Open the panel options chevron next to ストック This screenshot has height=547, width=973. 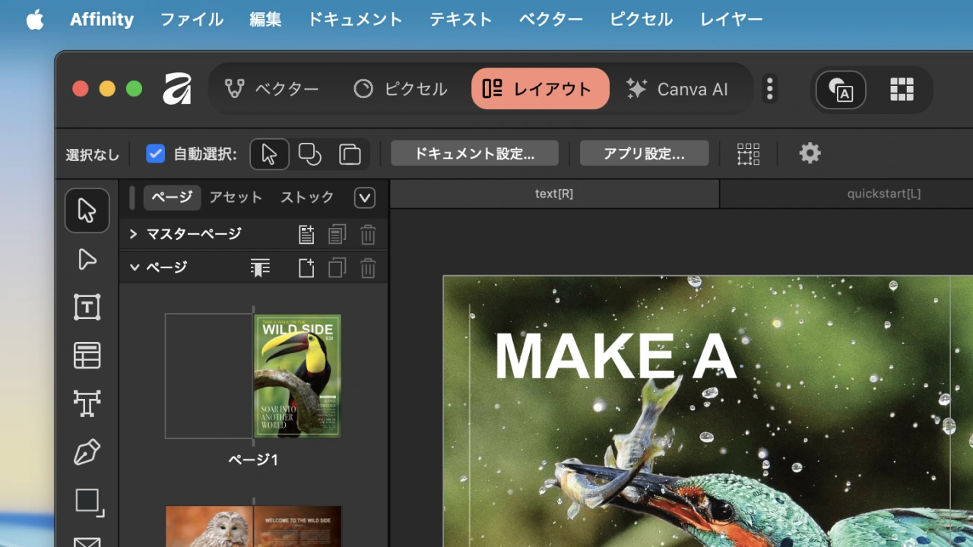click(x=364, y=198)
